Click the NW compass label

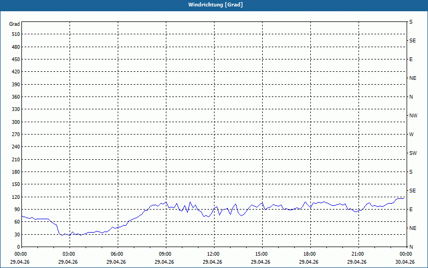click(413, 116)
